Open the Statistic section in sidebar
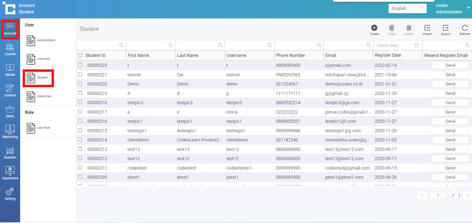 tap(10, 153)
